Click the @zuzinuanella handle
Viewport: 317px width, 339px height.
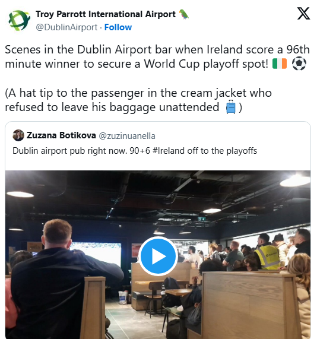(x=127, y=136)
